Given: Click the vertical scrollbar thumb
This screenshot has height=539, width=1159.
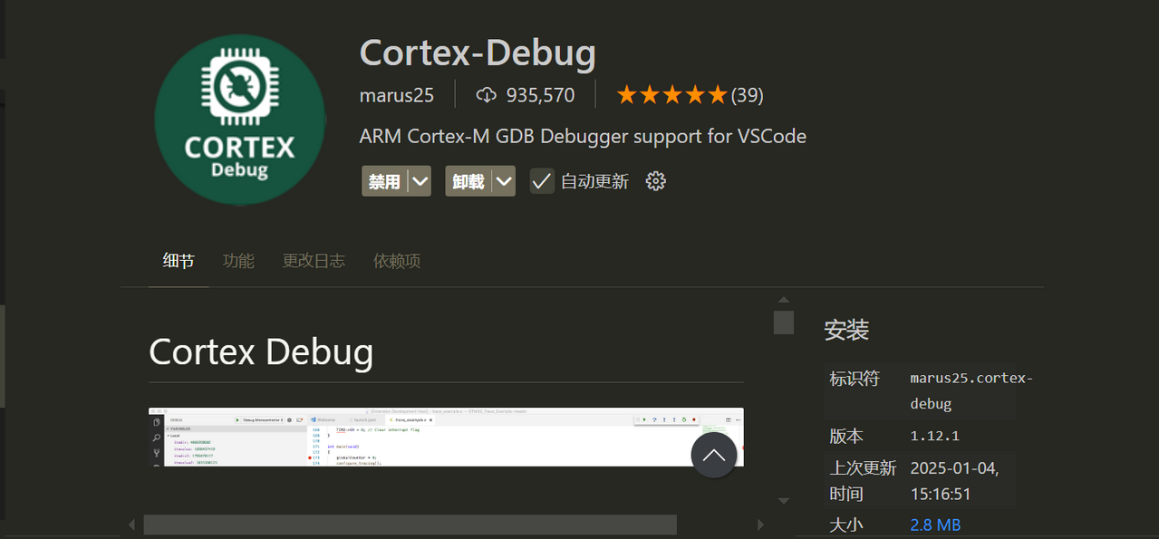Looking at the screenshot, I should 784,322.
